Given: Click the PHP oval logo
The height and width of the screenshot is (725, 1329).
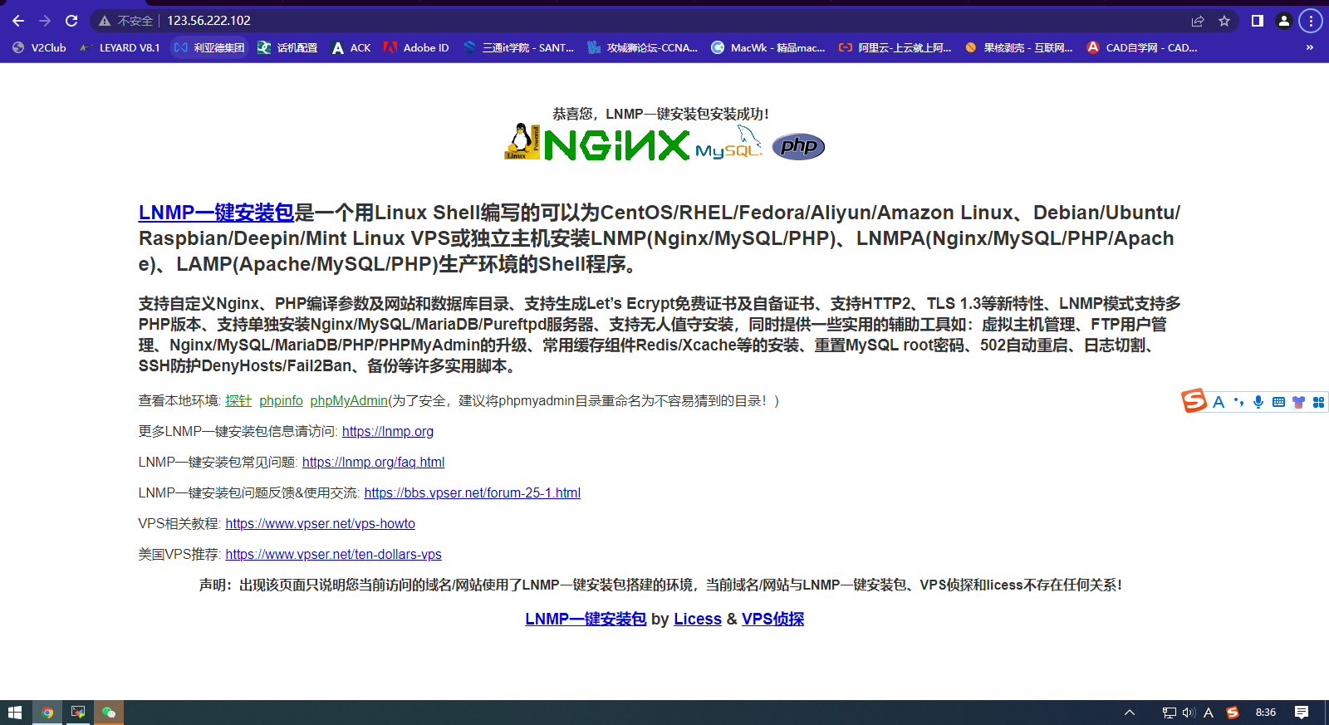Looking at the screenshot, I should 798,146.
